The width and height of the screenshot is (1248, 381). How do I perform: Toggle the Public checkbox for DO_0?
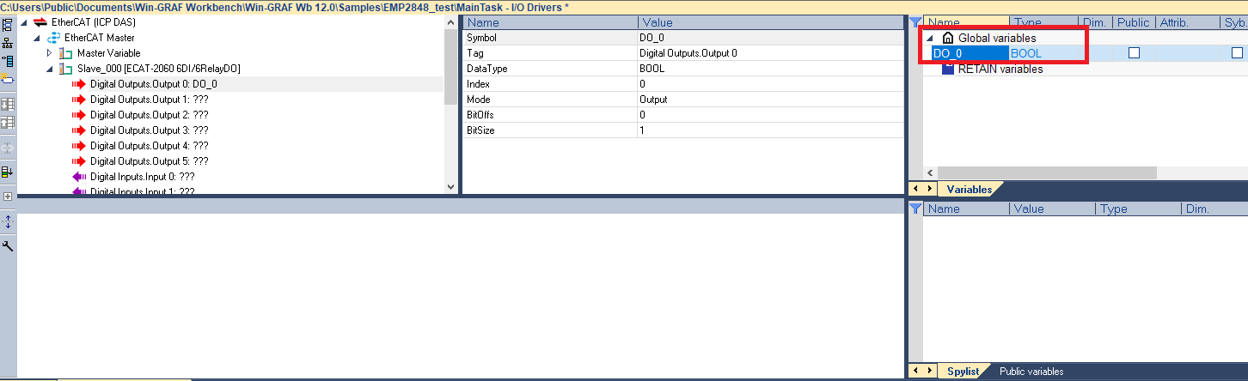tap(1134, 53)
